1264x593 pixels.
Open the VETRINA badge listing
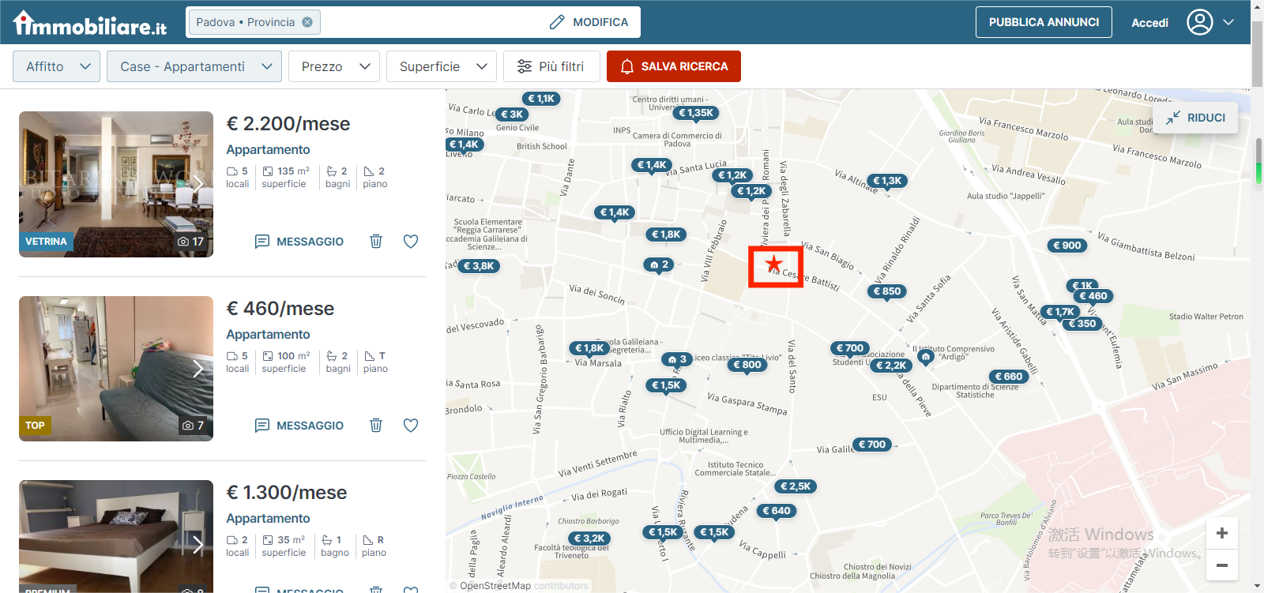point(46,242)
